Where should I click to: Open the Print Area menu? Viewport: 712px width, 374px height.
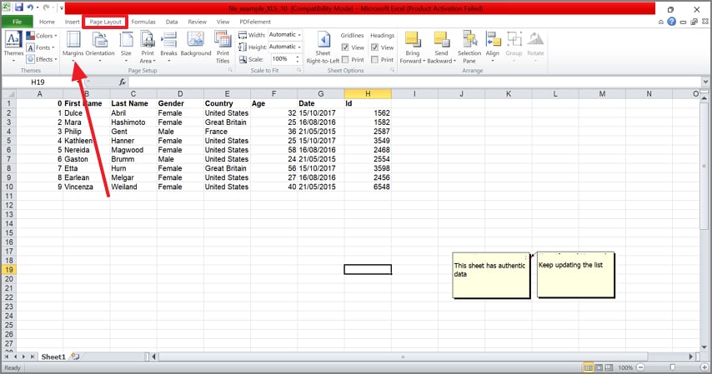147,47
